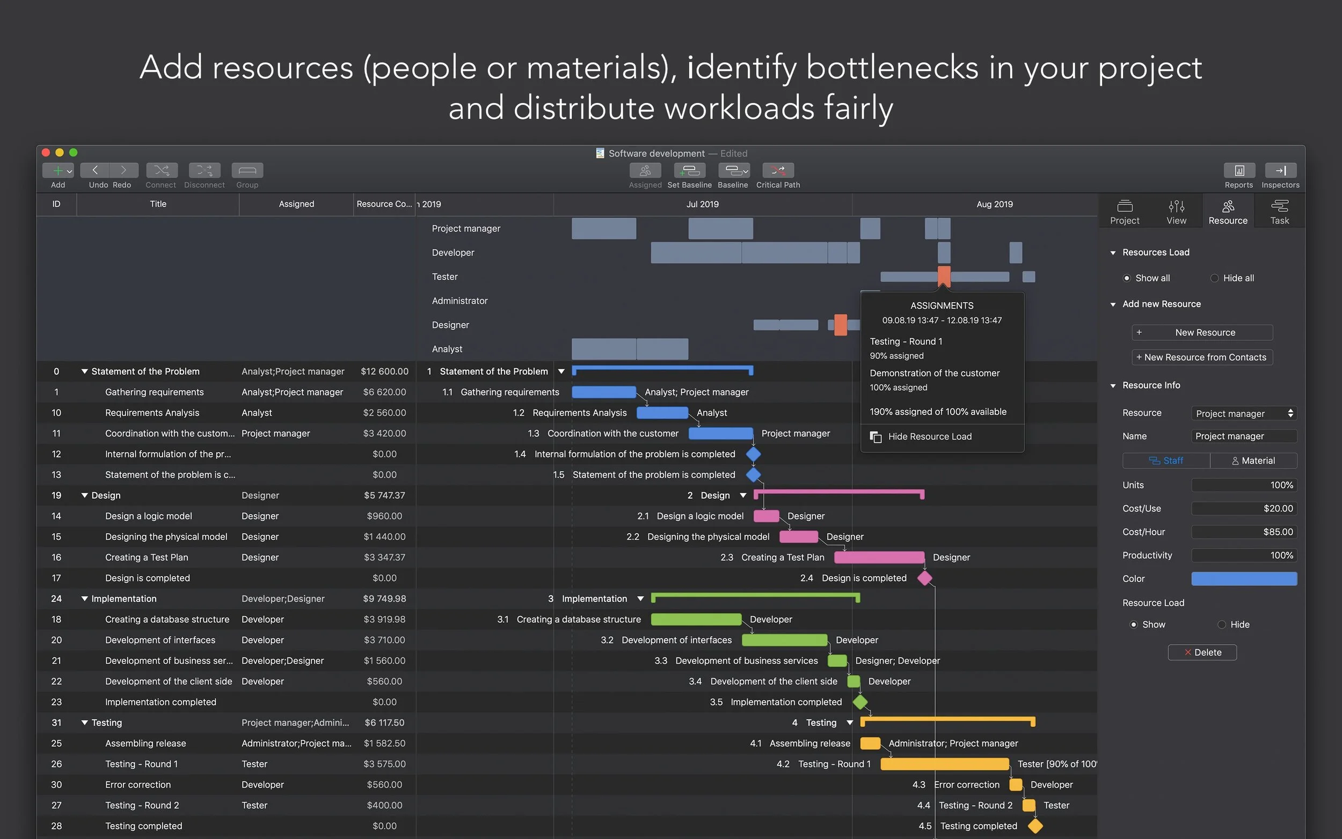Click the Undo arrow button
The image size is (1342, 839).
click(95, 170)
